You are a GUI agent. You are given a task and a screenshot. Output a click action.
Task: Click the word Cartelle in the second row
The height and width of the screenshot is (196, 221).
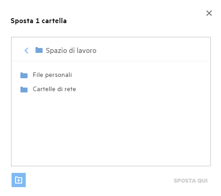click(x=44, y=89)
